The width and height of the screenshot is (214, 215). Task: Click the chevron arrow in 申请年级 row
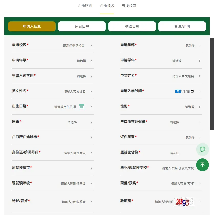coord(91,61)
